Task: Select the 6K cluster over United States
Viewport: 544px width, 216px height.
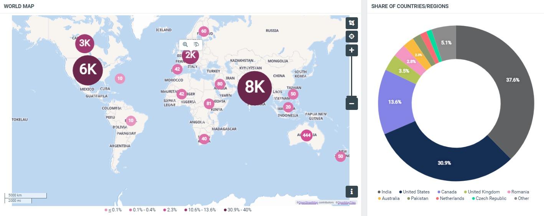Action: [88, 70]
